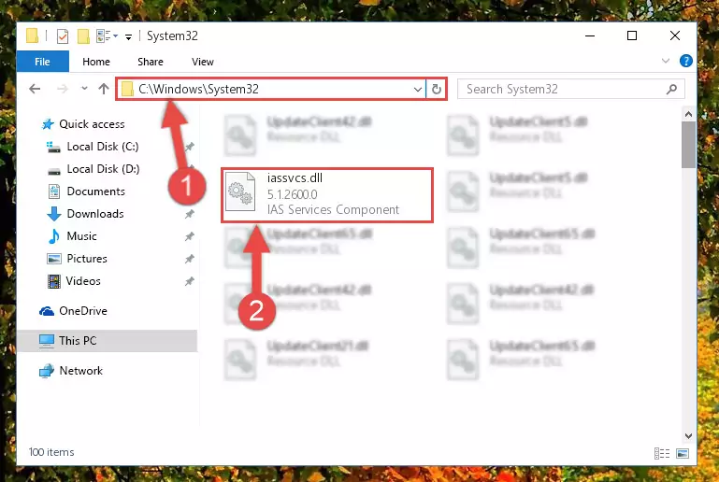Click the pin icon beside Music
This screenshot has width=719, height=482.
click(x=190, y=236)
